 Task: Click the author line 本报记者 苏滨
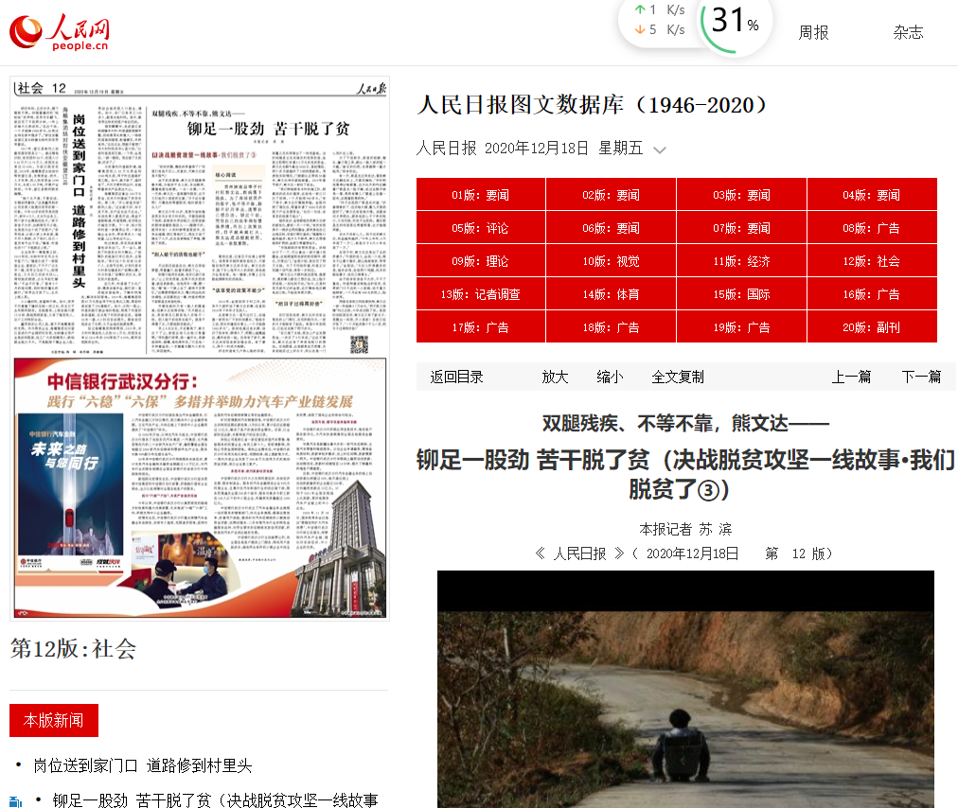(x=685, y=529)
